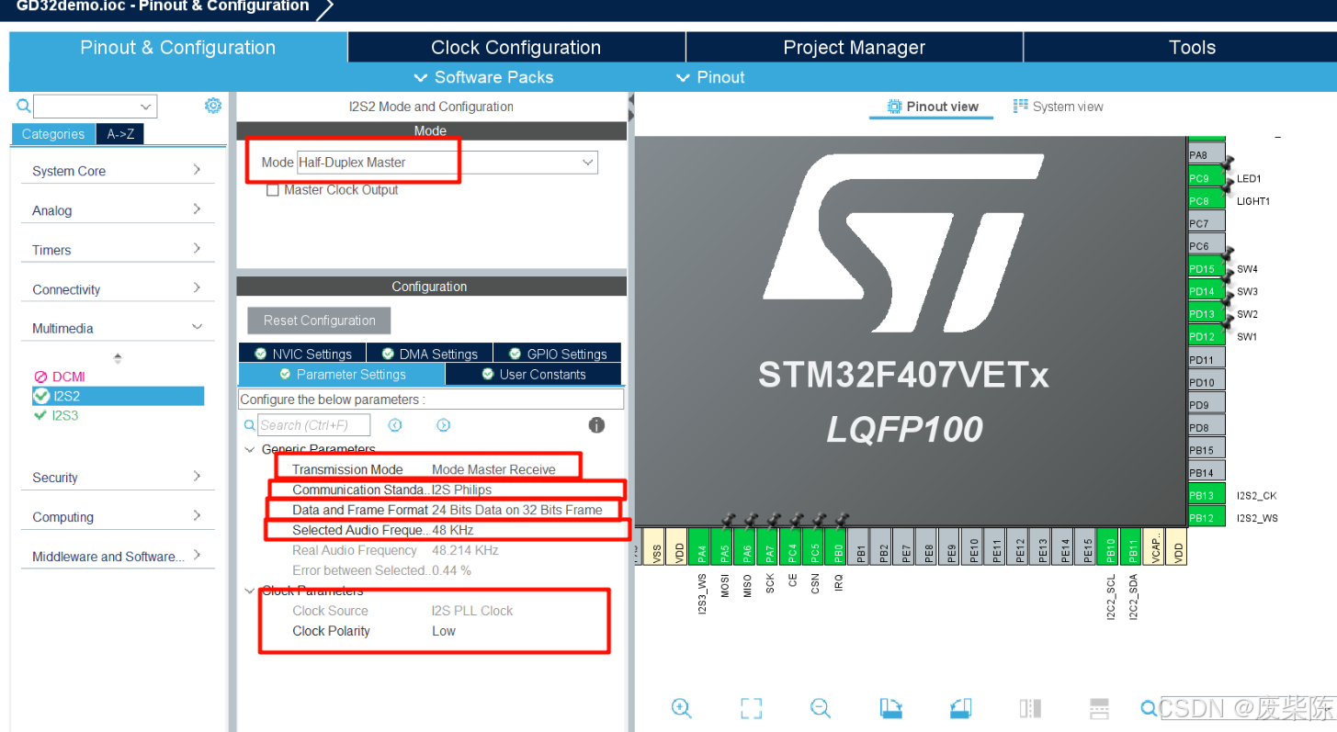Click pin PA5 labeled MOSI
The height and width of the screenshot is (732, 1337).
[724, 546]
